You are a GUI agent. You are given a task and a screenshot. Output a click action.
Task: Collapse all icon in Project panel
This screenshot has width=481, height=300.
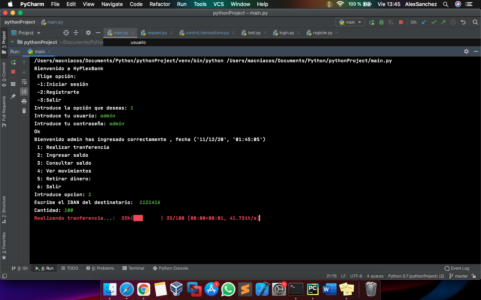(76, 33)
